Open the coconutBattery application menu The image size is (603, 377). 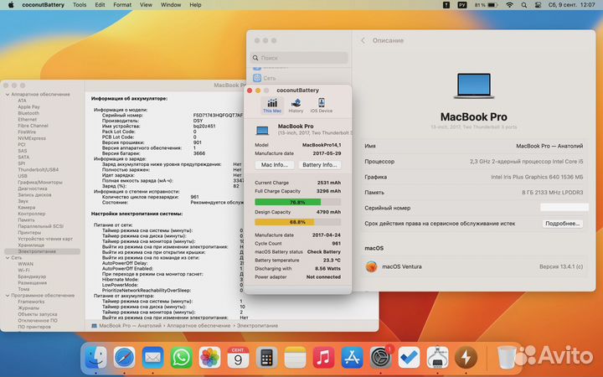coord(43,5)
